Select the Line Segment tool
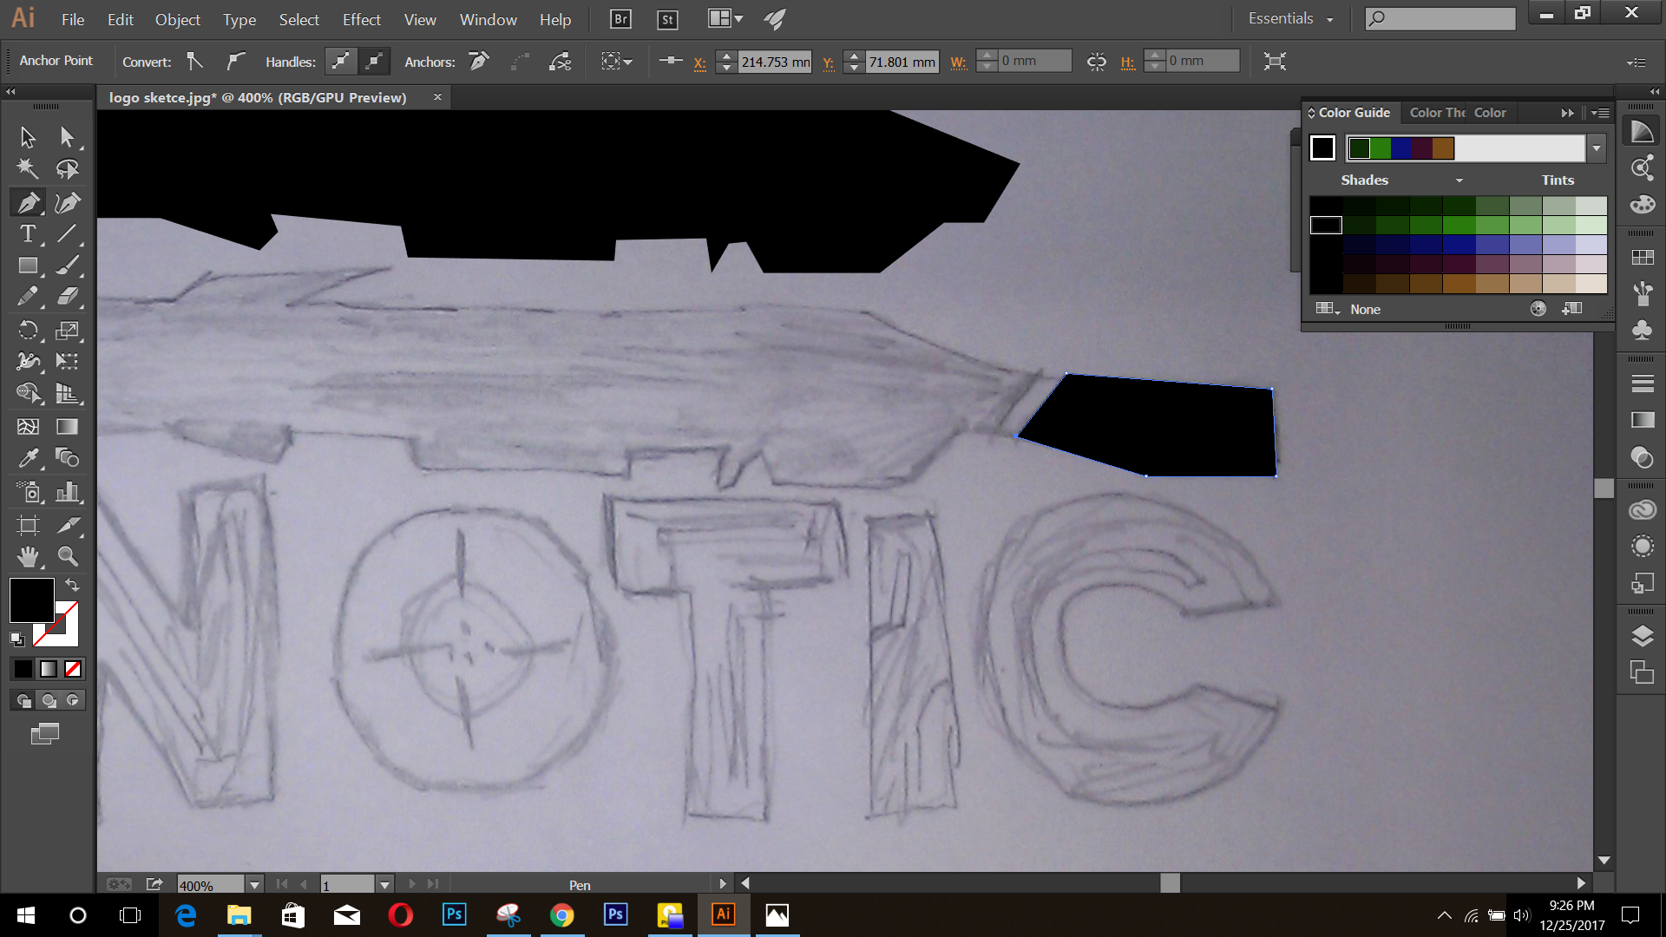Image resolution: width=1666 pixels, height=937 pixels. [68, 233]
